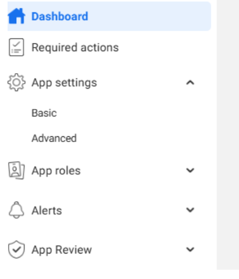The width and height of the screenshot is (239, 279).
Task: Expand the App Review chevron
Action: [x=190, y=249]
